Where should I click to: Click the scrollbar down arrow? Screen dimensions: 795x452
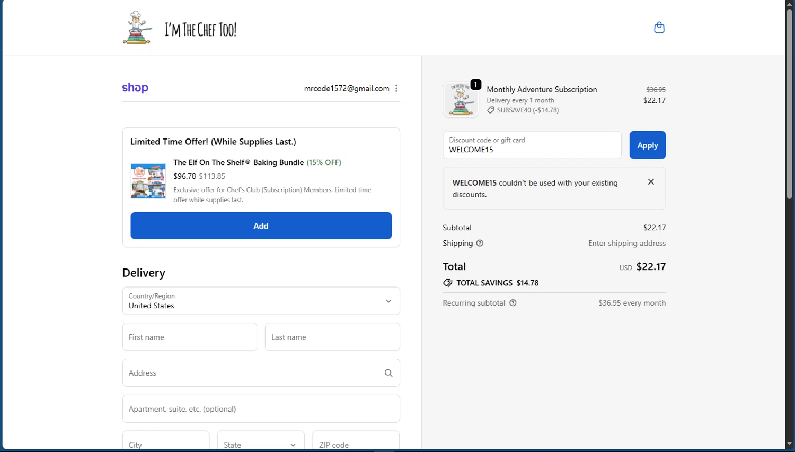[790, 444]
